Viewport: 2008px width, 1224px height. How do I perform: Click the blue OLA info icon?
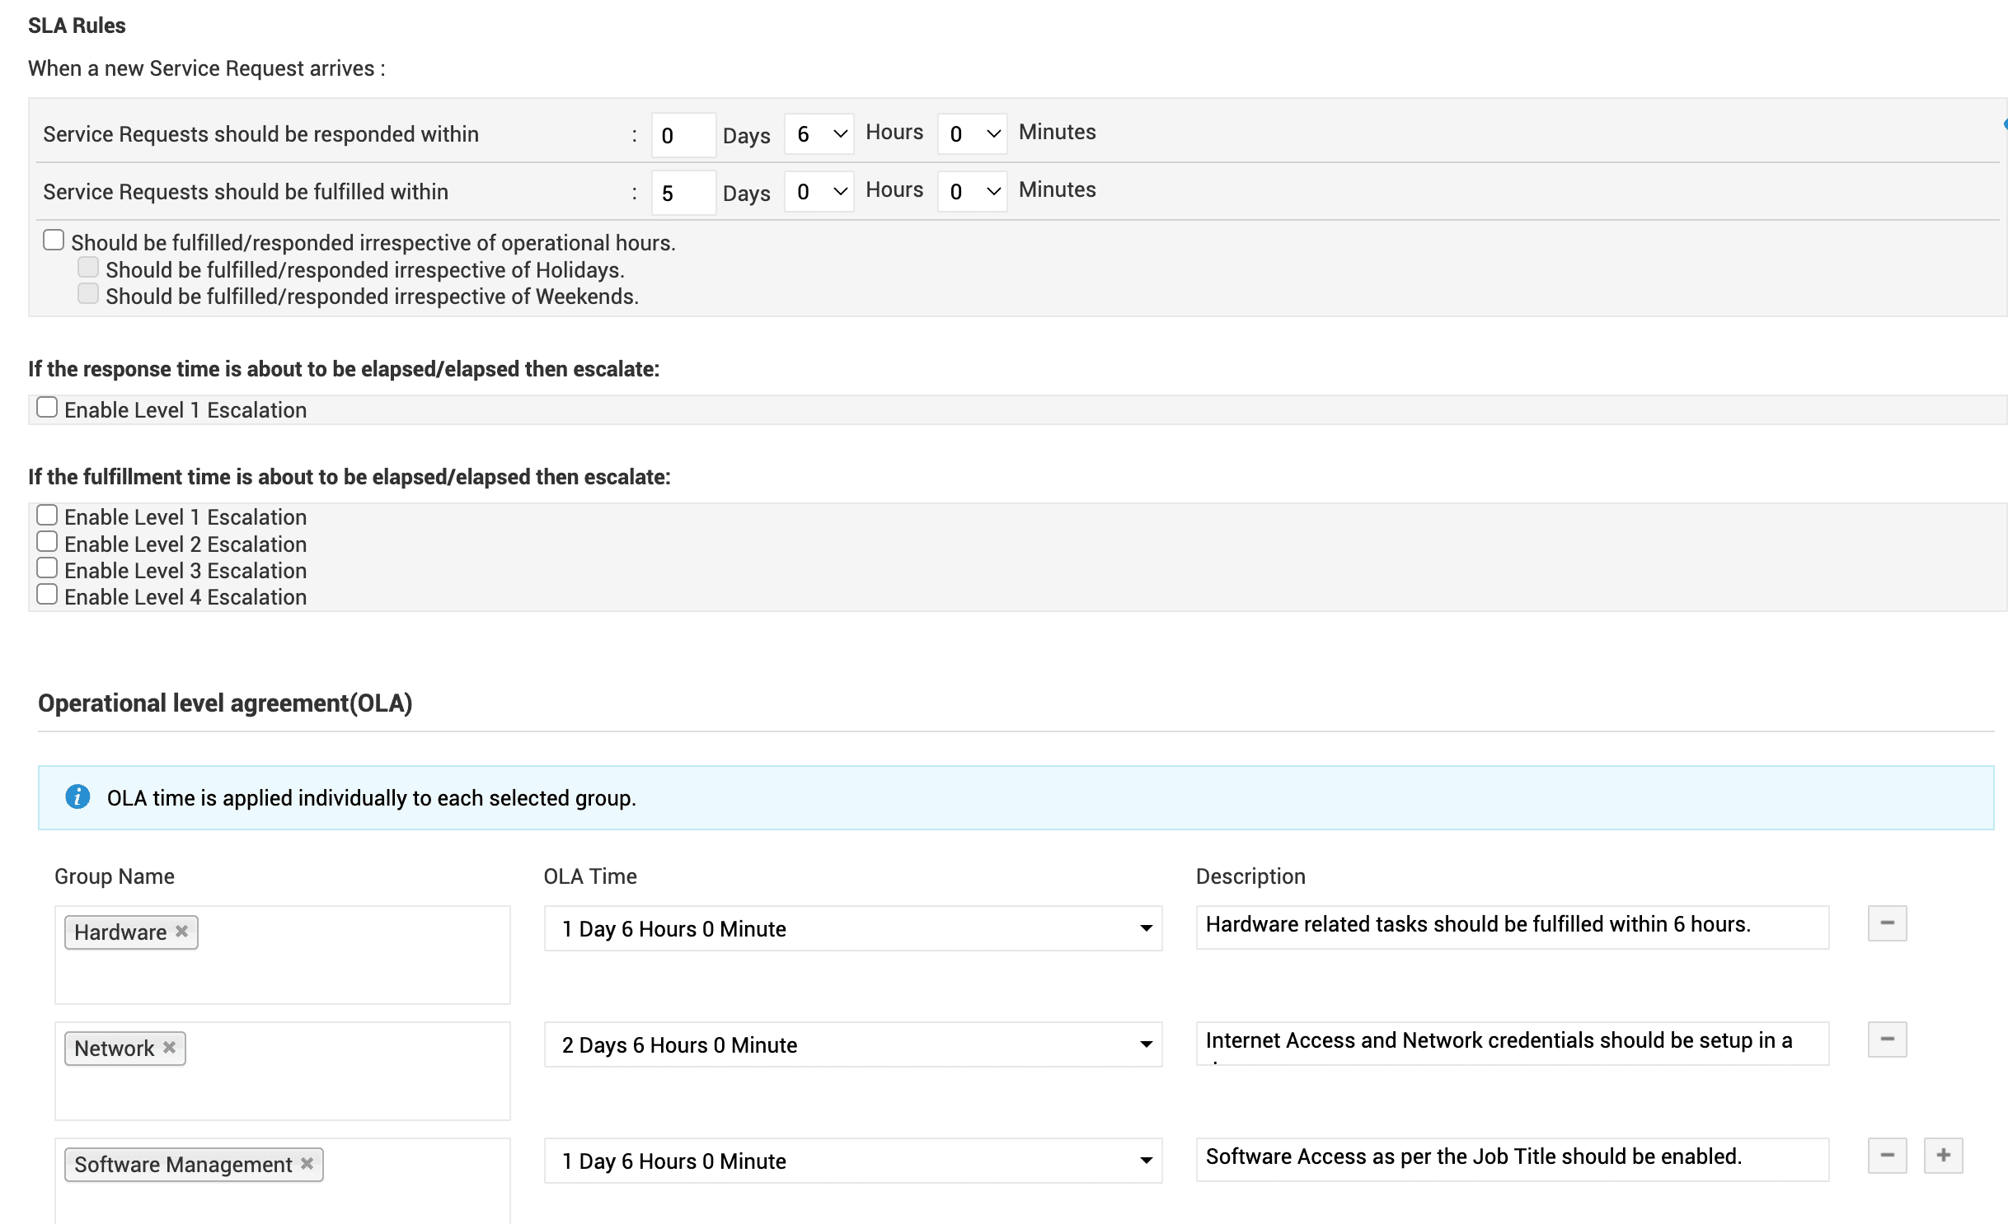[x=77, y=797]
